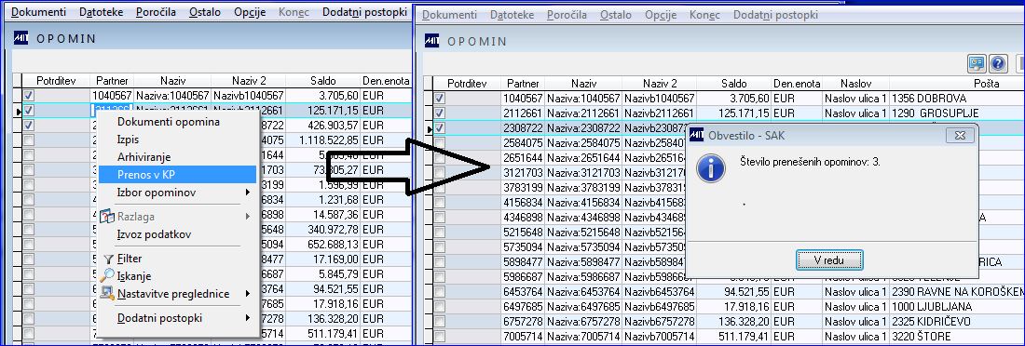1025x346 pixels.
Task: Choose the Filter funnel icon in the context menu
Action: (108, 259)
